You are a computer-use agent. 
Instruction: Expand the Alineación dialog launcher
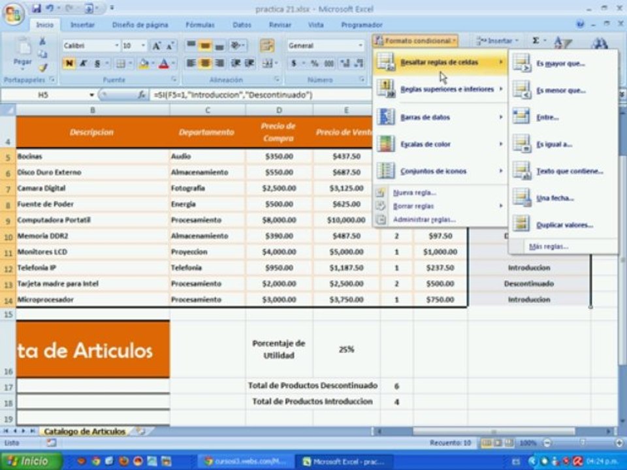point(277,80)
